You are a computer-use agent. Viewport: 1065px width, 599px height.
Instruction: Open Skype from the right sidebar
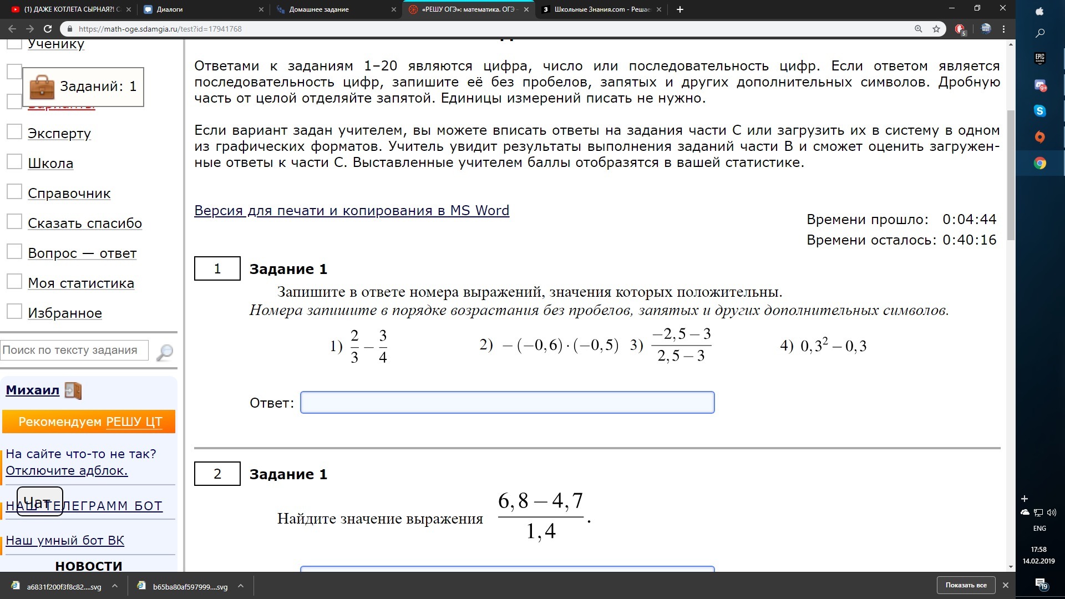[1039, 111]
